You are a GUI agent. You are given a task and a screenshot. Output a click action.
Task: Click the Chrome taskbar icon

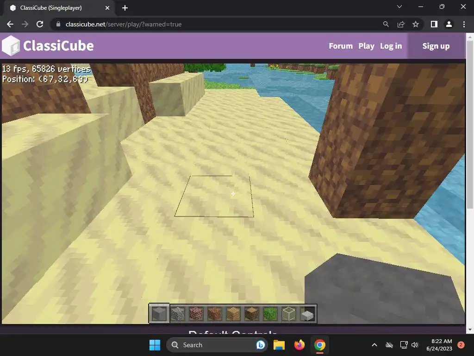(319, 345)
